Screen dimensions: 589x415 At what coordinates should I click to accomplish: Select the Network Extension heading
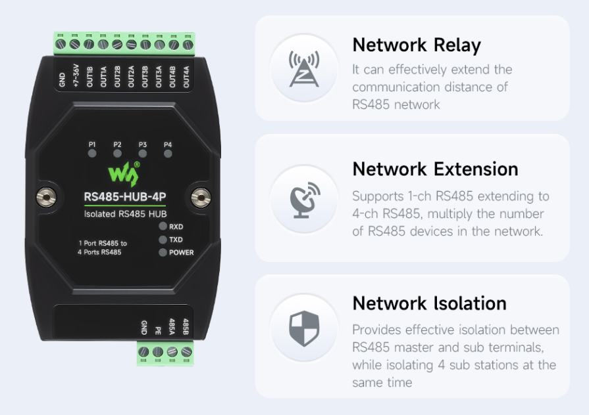coord(436,169)
